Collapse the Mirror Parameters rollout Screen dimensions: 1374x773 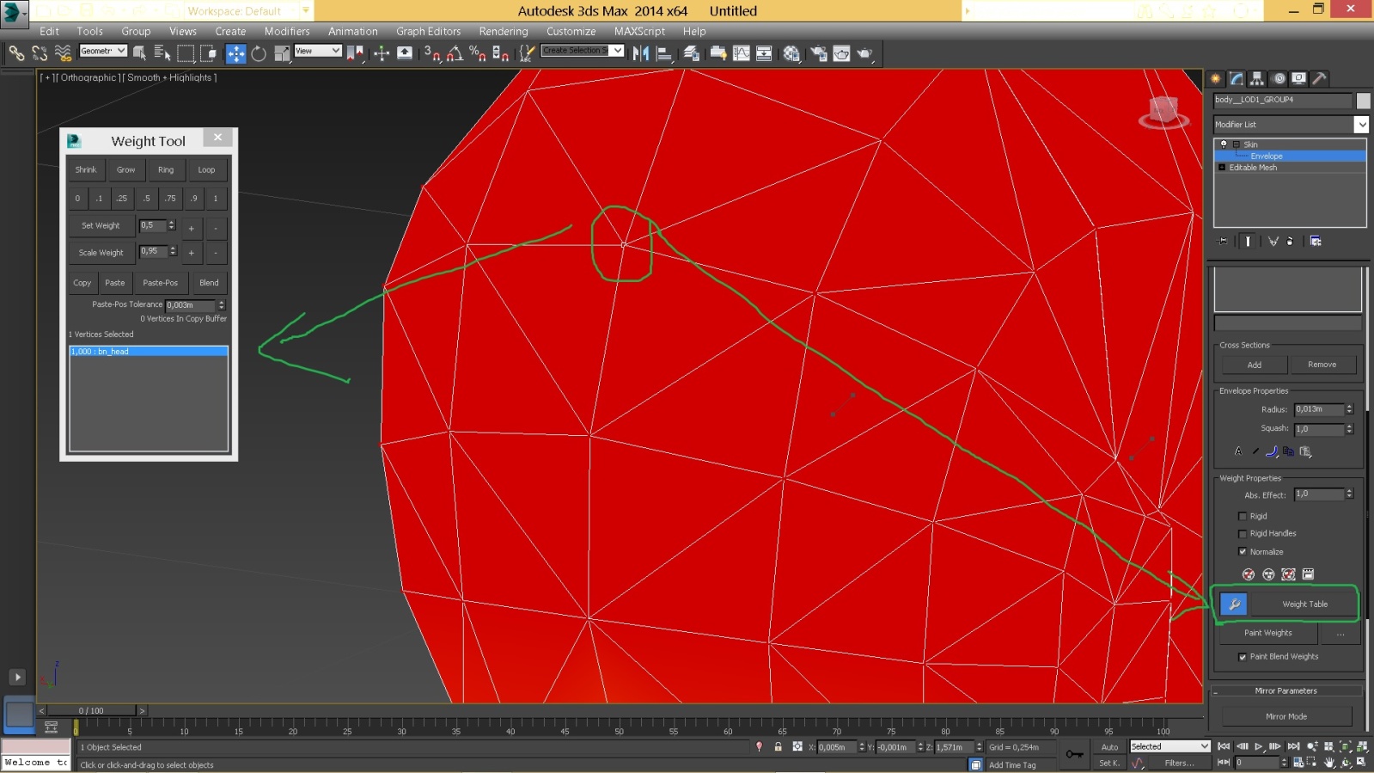(1285, 690)
